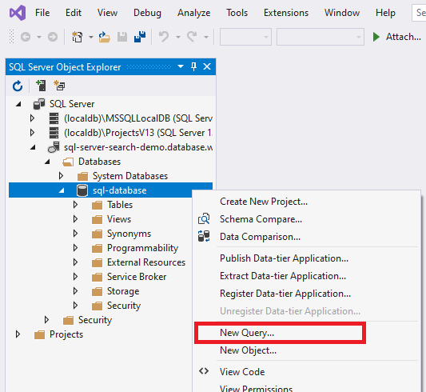This screenshot has width=426, height=392.
Task: Select the Storage folder tree item
Action: point(123,291)
